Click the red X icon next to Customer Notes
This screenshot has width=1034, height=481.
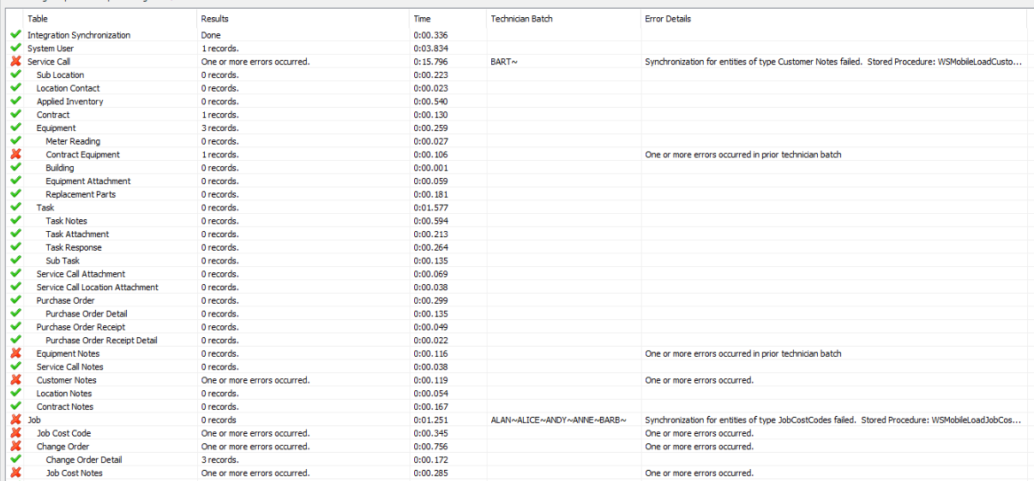pyautogui.click(x=15, y=380)
